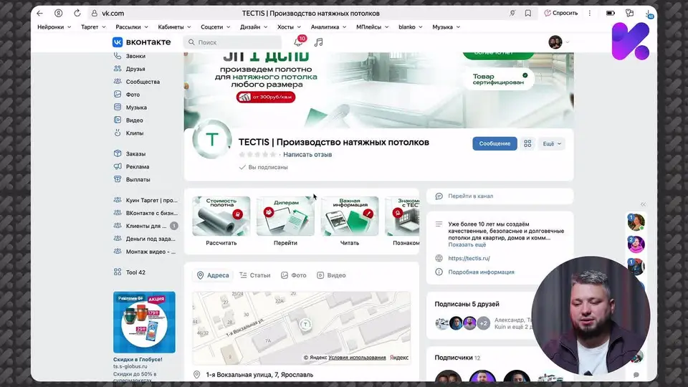
Task: Click the globe icon beside tectis.ru
Action: click(x=439, y=259)
